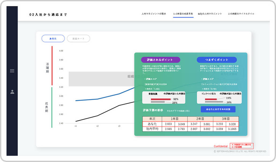Image resolution: width=276 pixels, height=162 pixels.
Task: Click the 3.1065 table cell
Action: click(232, 129)
